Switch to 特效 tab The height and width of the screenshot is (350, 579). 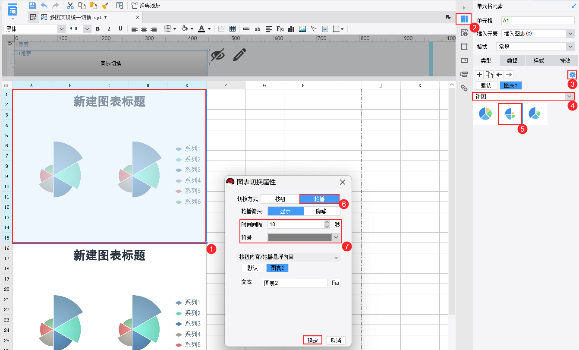pos(565,60)
